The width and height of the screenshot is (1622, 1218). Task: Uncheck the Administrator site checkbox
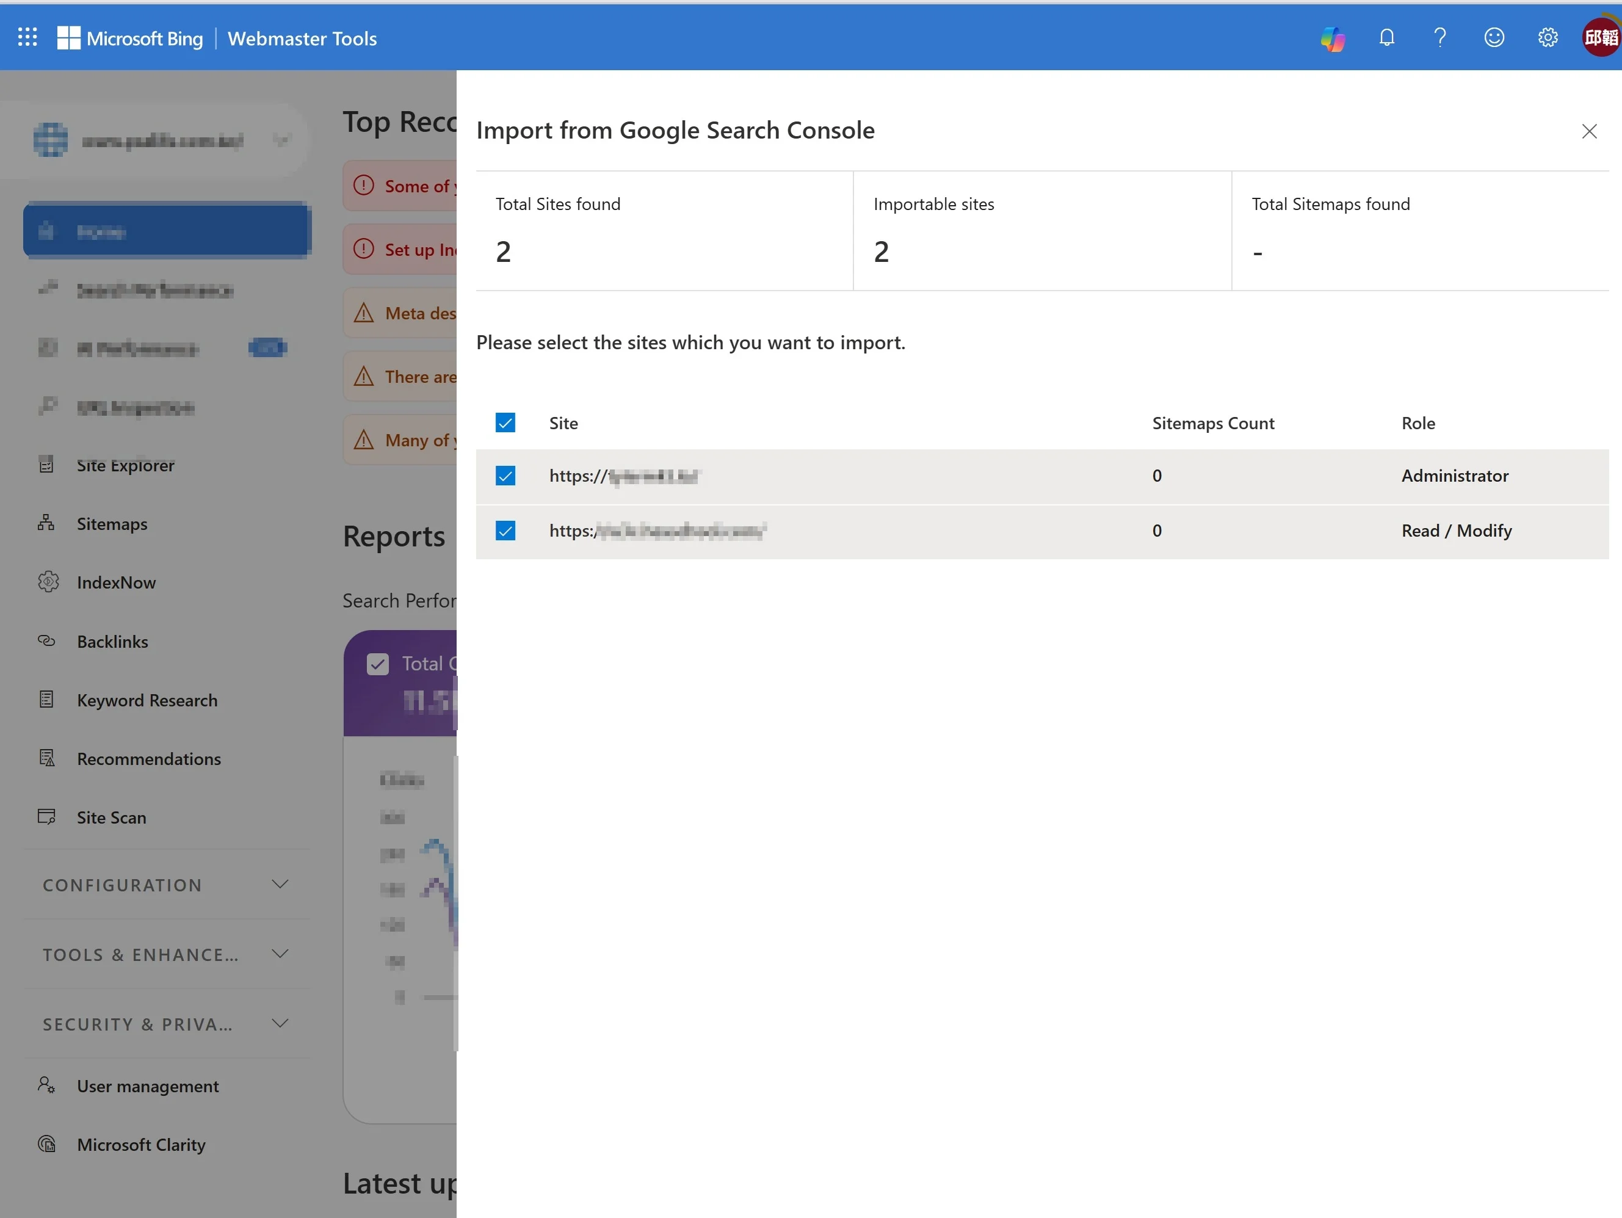505,476
